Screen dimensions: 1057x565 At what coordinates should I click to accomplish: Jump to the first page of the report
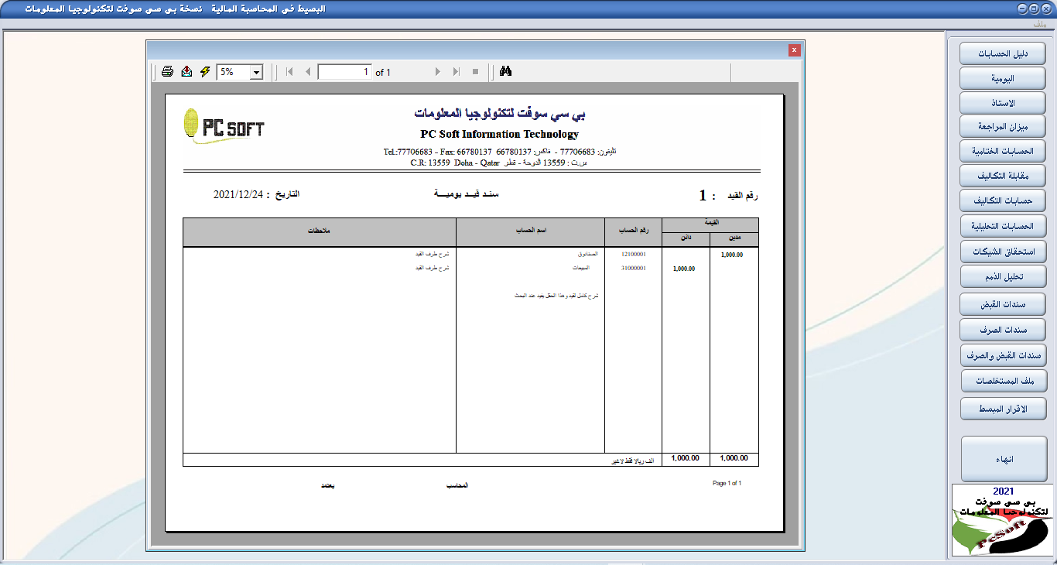click(x=288, y=71)
